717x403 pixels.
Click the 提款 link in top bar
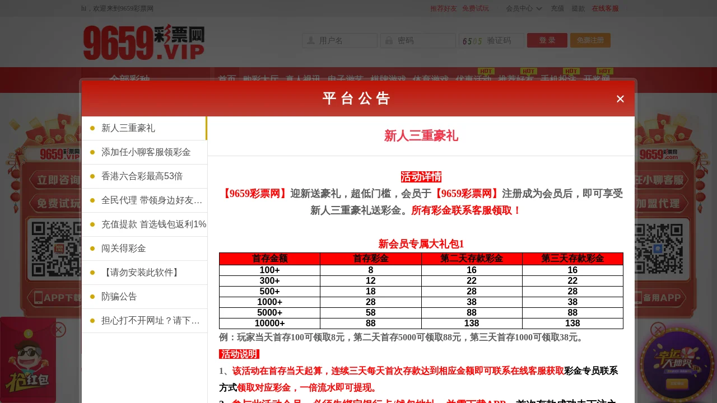click(578, 8)
